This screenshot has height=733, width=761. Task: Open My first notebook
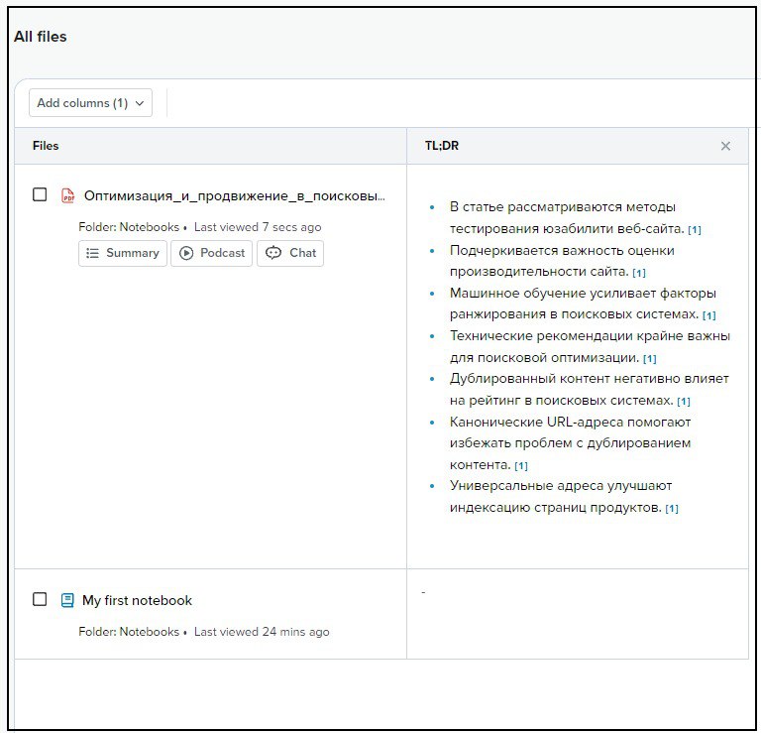[137, 600]
